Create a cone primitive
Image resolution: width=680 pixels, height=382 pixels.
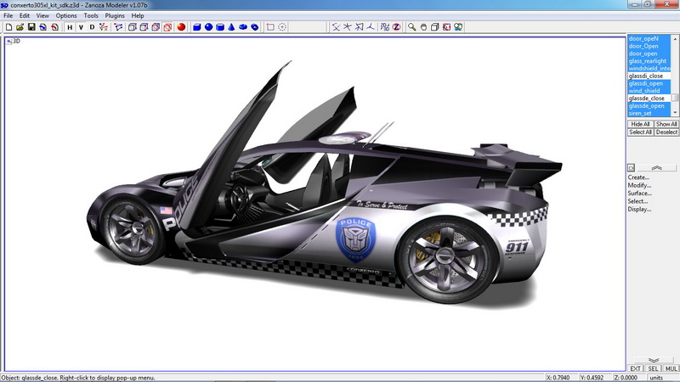(x=231, y=27)
